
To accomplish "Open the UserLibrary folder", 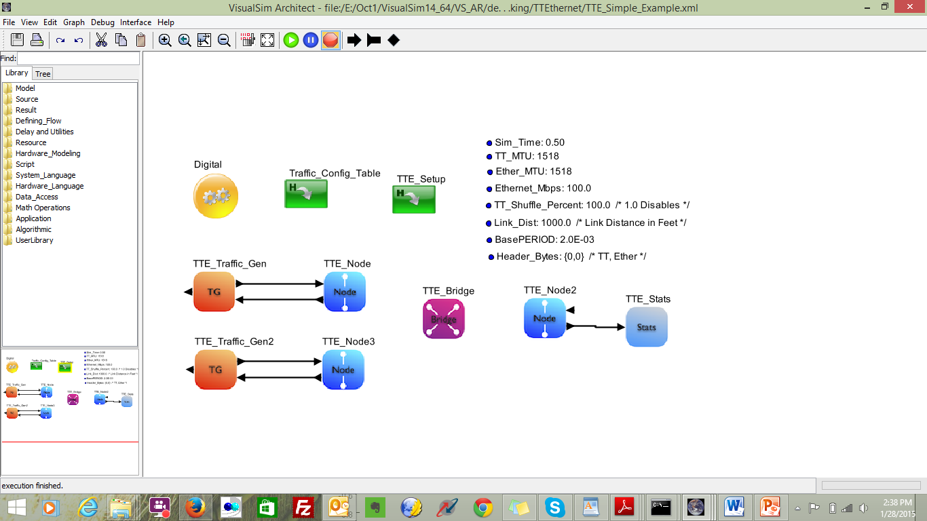I will click(34, 240).
